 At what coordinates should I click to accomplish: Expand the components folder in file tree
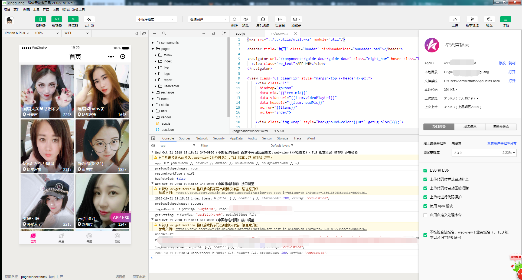[153, 43]
